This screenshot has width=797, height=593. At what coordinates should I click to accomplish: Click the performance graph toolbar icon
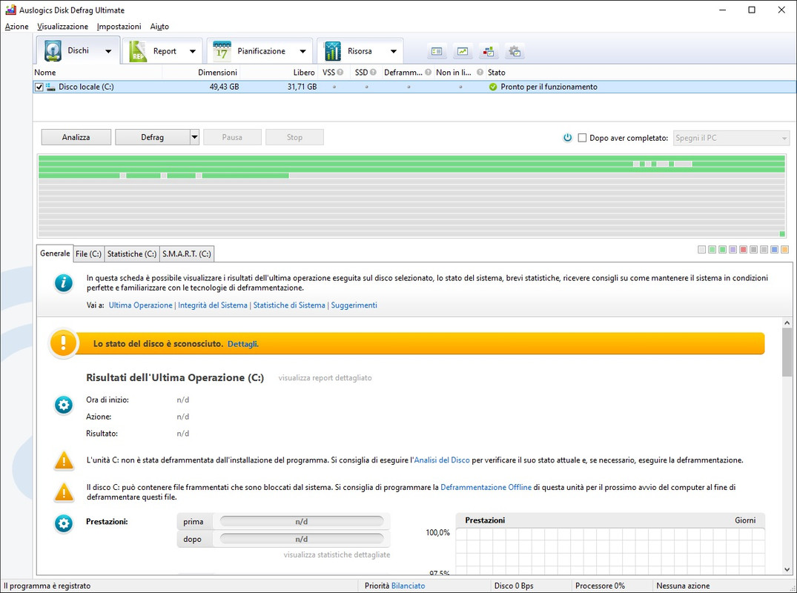tap(463, 51)
